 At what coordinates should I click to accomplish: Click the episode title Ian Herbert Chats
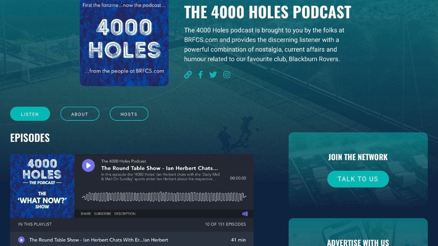point(160,168)
